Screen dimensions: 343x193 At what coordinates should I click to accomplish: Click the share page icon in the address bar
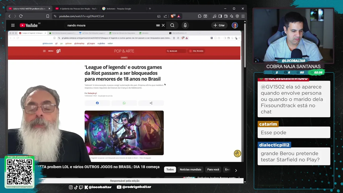pyautogui.click(x=165, y=16)
